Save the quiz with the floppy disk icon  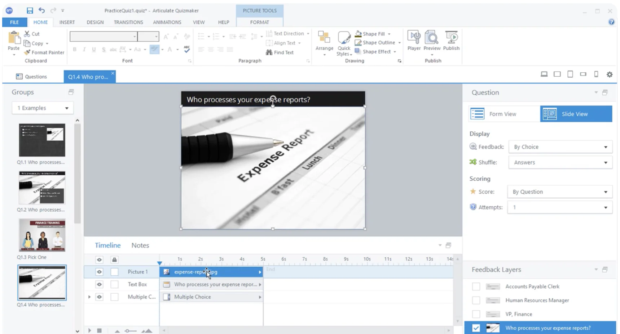(30, 10)
